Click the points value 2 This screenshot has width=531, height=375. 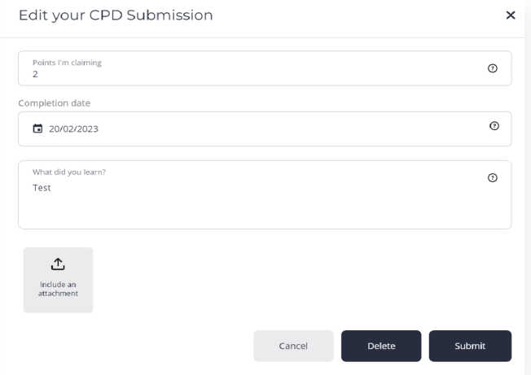pyautogui.click(x=35, y=74)
